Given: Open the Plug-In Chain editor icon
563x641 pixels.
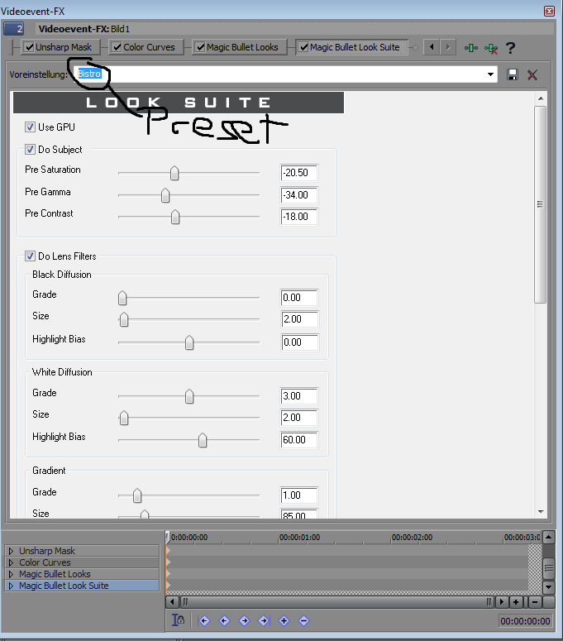Looking at the screenshot, I should 471,48.
